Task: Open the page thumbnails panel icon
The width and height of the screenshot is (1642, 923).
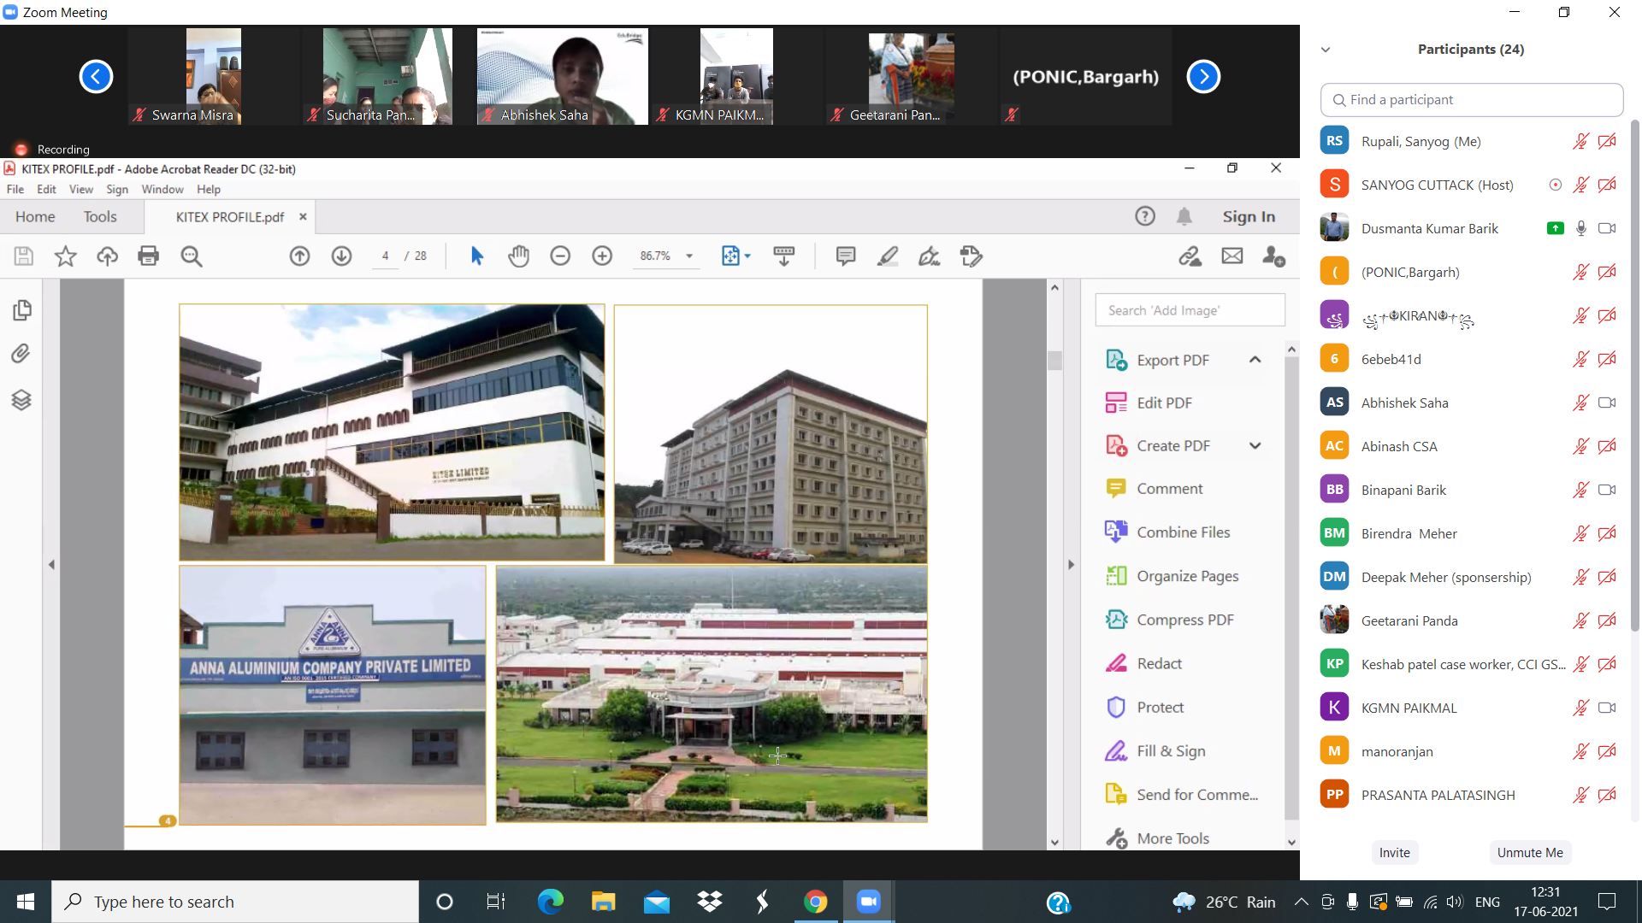Action: pyautogui.click(x=22, y=310)
